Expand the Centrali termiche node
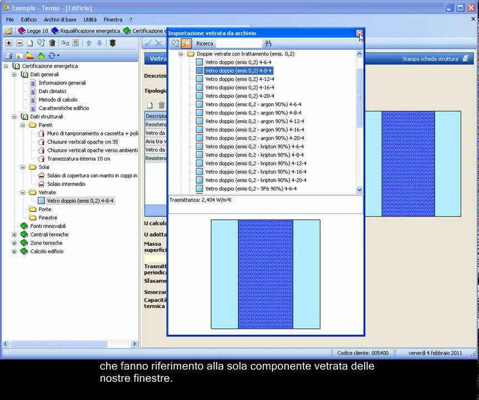The image size is (479, 400). tap(14, 235)
